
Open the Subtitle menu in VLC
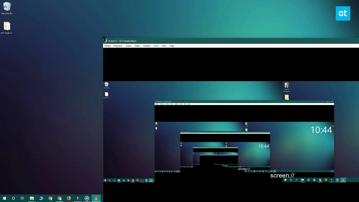[x=147, y=46]
